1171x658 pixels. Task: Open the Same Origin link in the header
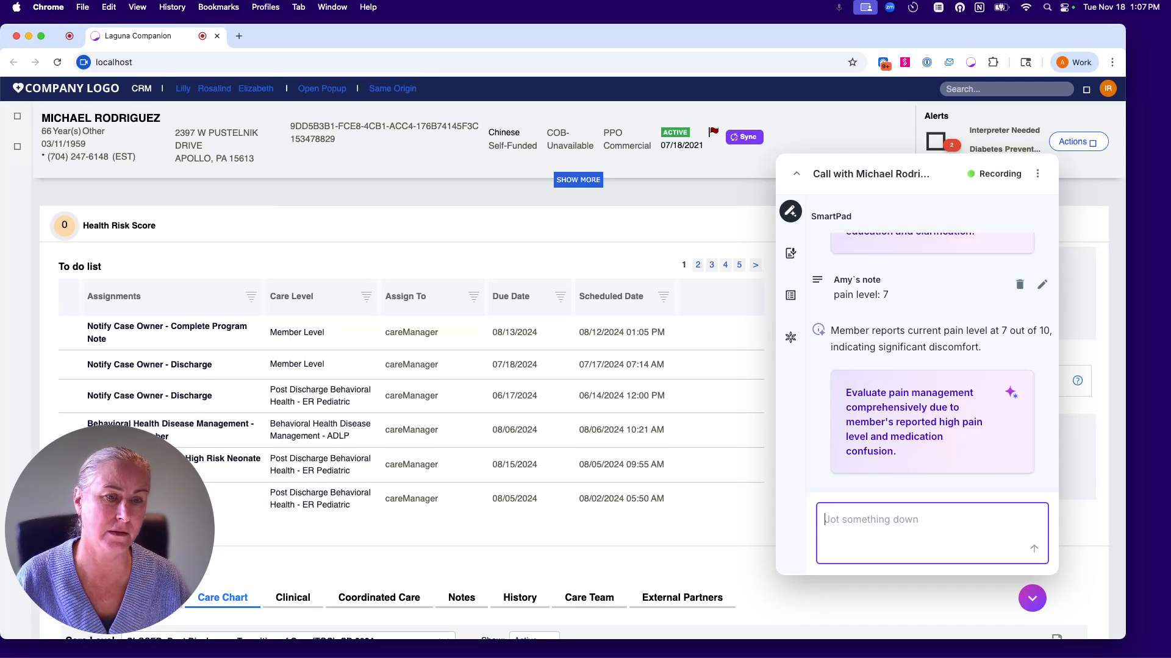click(x=393, y=88)
